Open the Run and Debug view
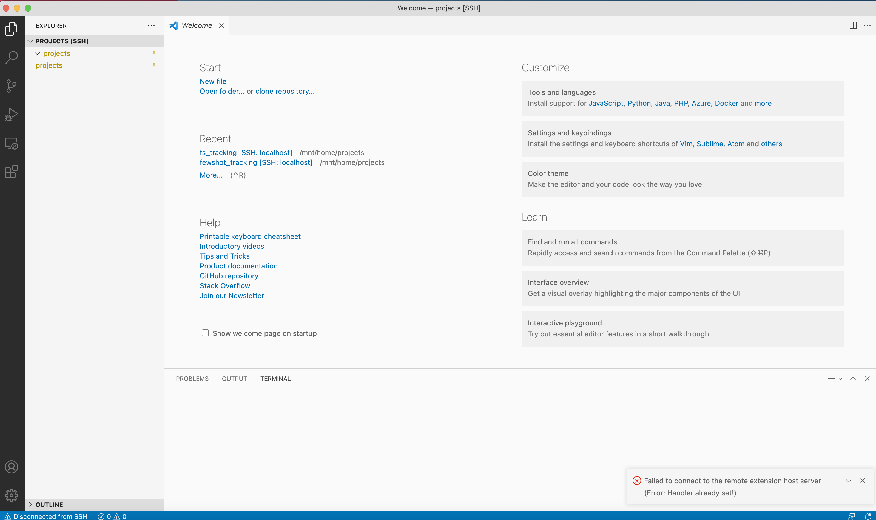This screenshot has width=876, height=520. pyautogui.click(x=12, y=115)
